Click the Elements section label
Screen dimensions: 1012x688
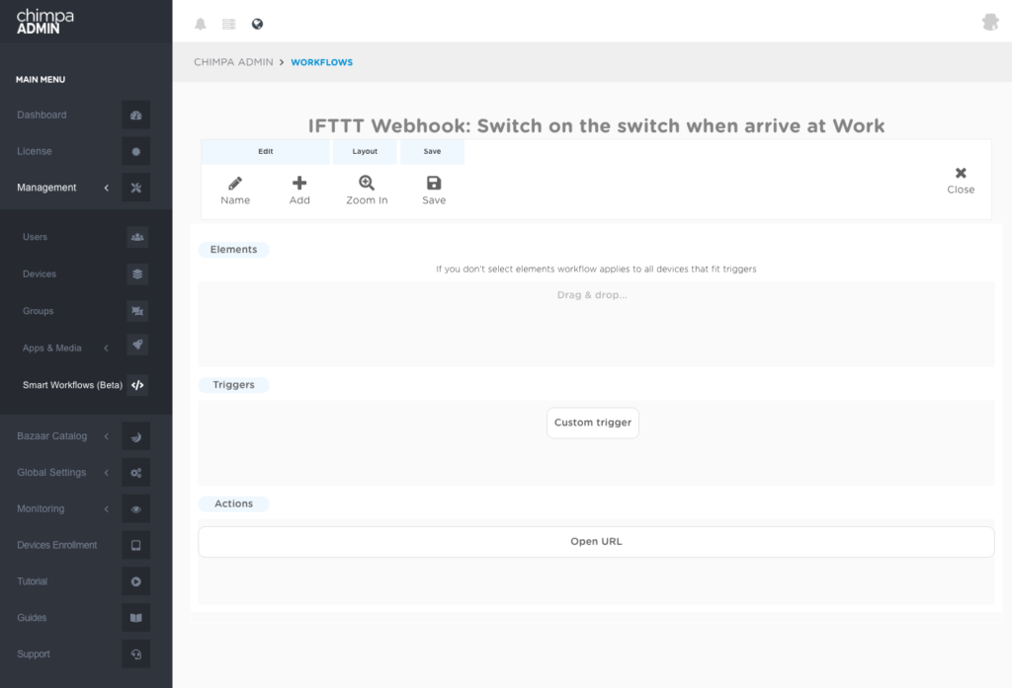233,250
